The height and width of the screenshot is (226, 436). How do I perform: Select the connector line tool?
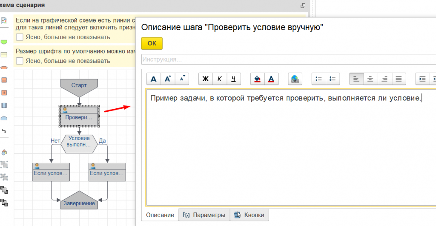coord(4,131)
